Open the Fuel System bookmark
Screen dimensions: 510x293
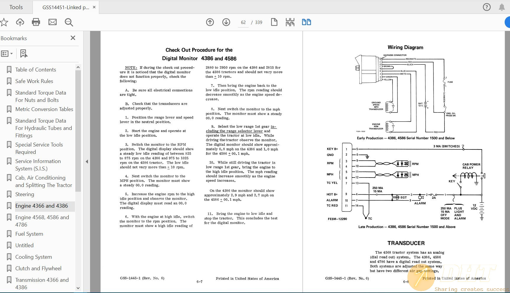29,234
